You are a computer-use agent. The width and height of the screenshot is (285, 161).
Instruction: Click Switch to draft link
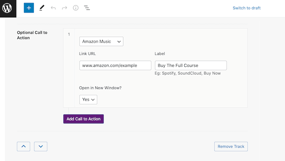point(246,8)
